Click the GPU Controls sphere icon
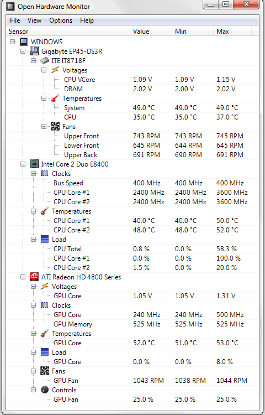 pyautogui.click(x=45, y=390)
